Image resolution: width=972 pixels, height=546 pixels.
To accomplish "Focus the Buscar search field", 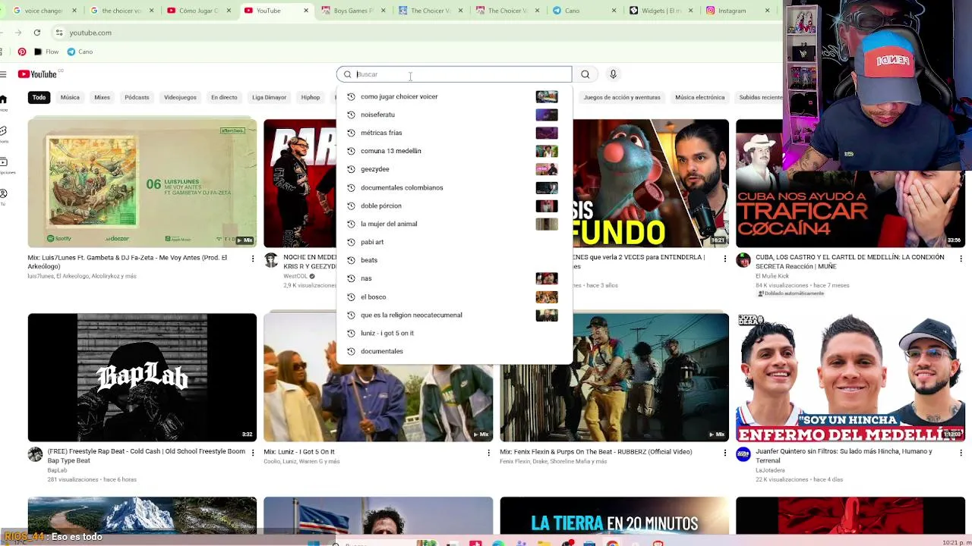I will pyautogui.click(x=454, y=74).
